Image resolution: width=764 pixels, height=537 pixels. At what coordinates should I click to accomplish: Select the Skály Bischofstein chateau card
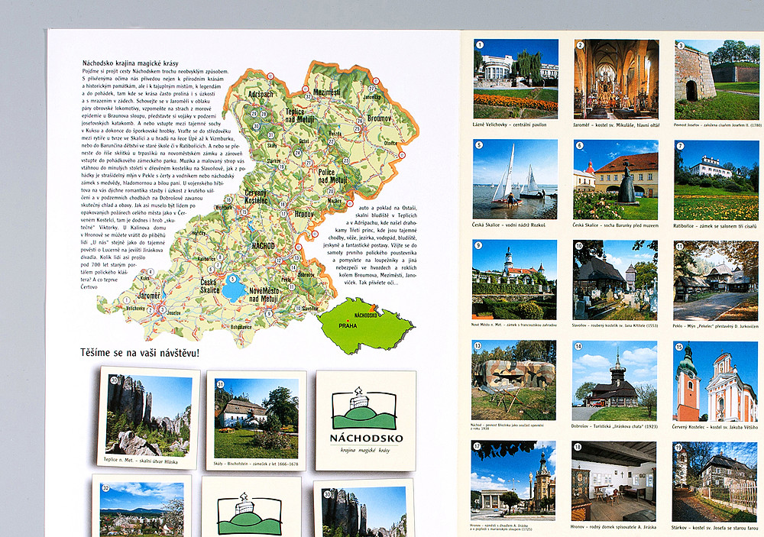[x=256, y=420]
